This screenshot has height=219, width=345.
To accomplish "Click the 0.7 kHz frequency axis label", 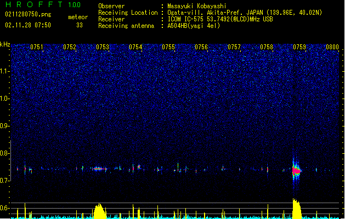I will pyautogui.click(x=5, y=181).
